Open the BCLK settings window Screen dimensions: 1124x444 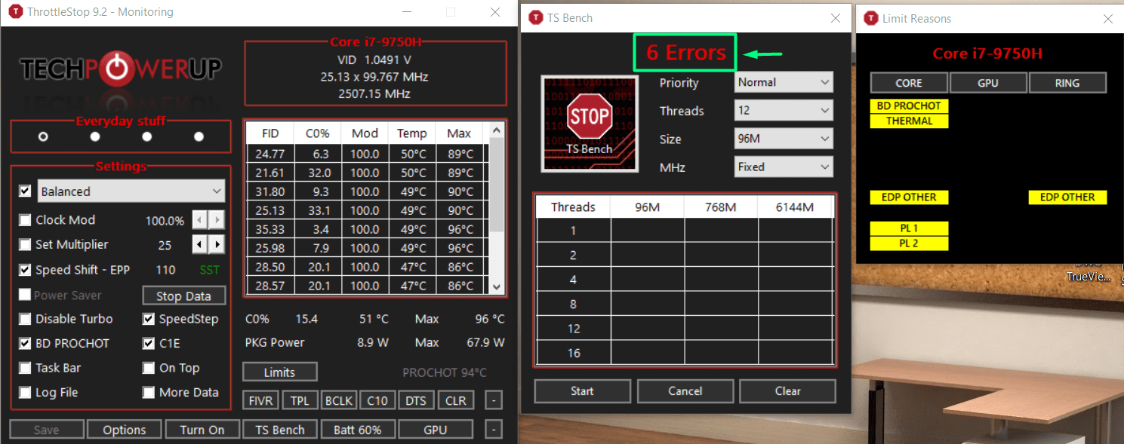(339, 400)
